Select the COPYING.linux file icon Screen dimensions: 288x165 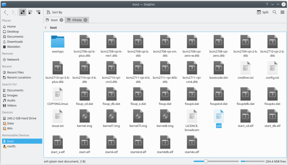click(x=58, y=94)
